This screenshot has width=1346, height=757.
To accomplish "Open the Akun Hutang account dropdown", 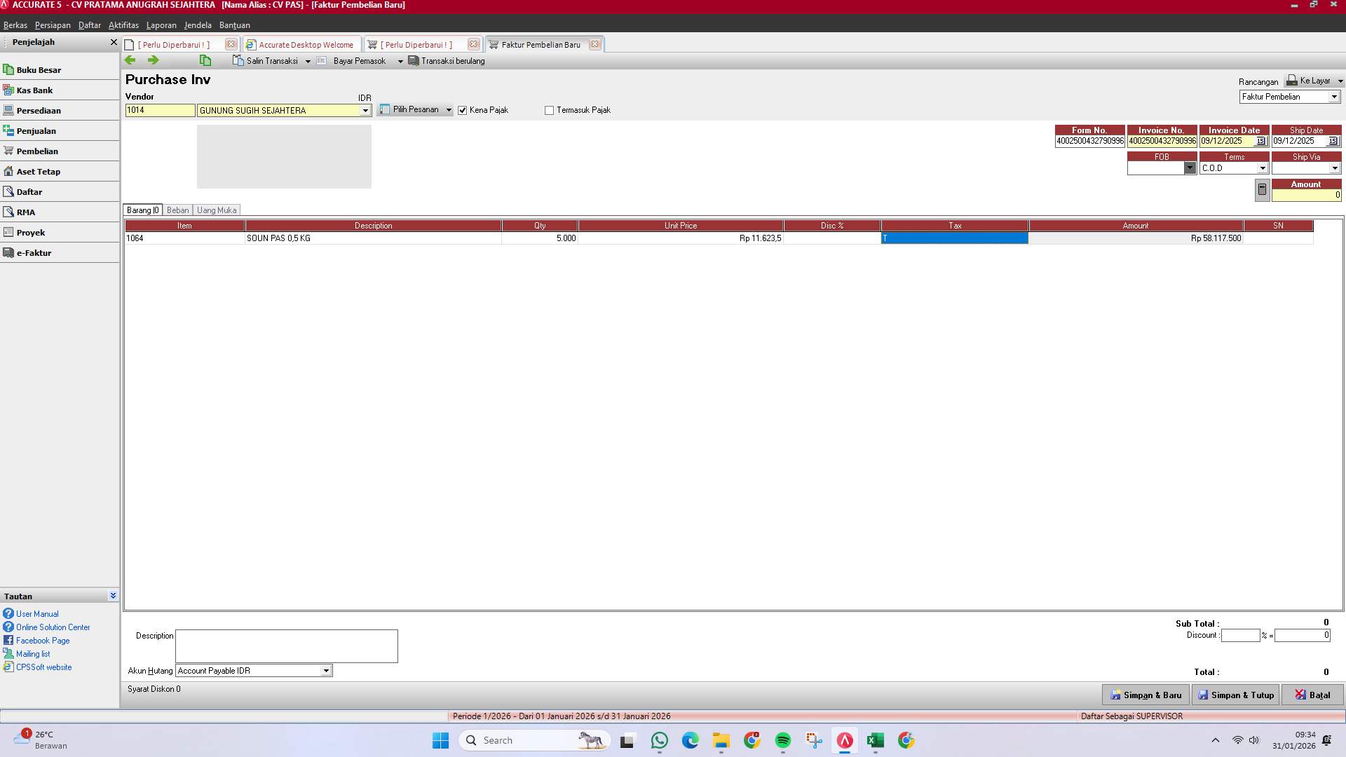I will pos(325,671).
